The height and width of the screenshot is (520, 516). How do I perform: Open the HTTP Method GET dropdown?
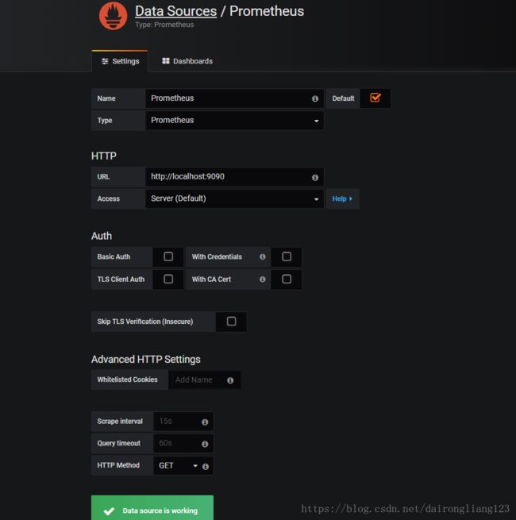(x=179, y=465)
